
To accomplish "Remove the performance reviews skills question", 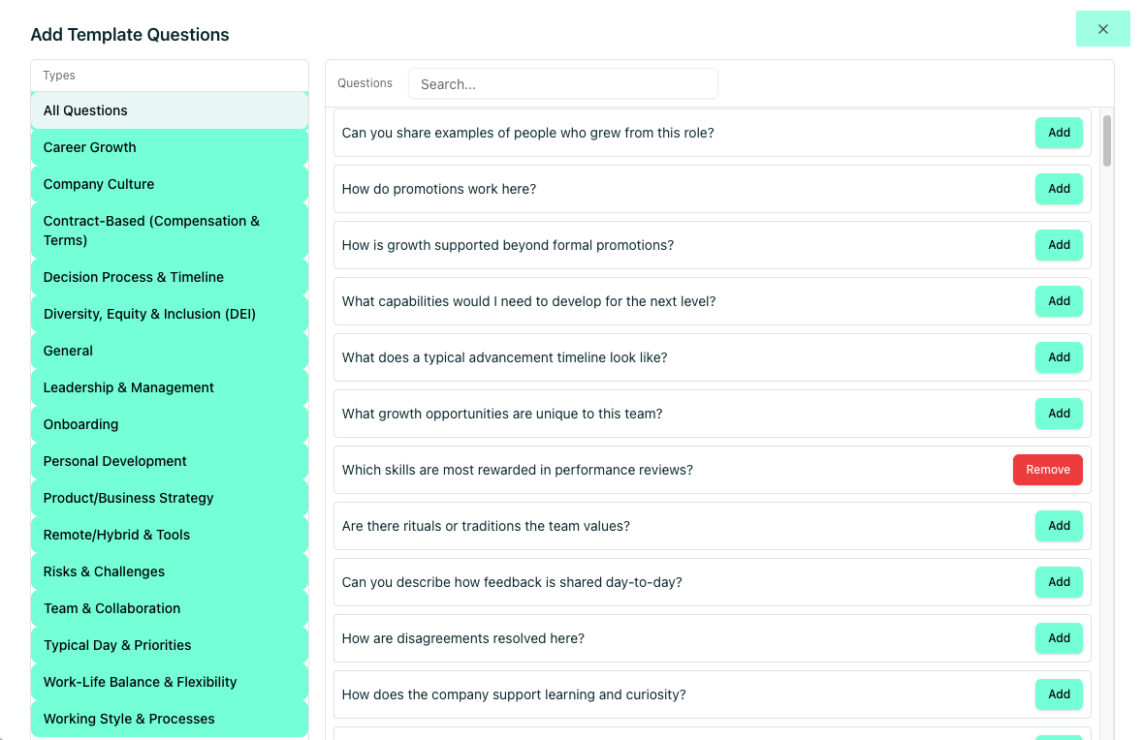I will tap(1047, 470).
